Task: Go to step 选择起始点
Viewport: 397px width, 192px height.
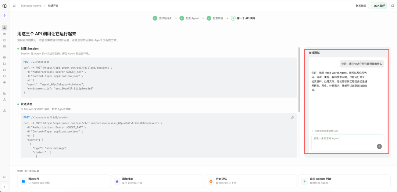Action: pyautogui.click(x=162, y=18)
